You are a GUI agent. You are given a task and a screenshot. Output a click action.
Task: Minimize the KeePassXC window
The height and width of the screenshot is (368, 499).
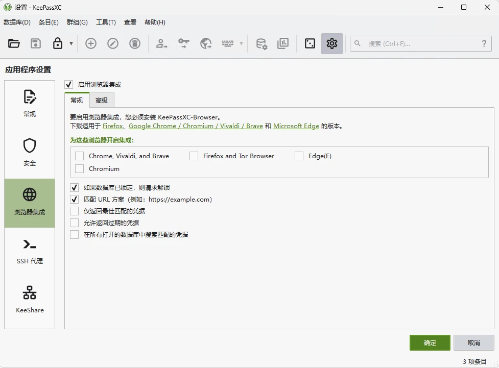[x=441, y=7]
